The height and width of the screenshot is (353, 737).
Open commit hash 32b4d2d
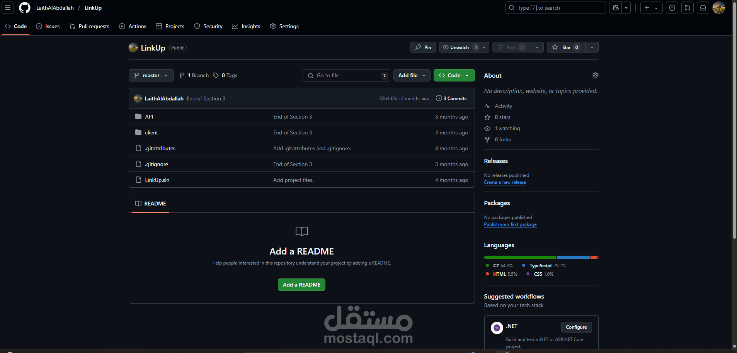(388, 98)
